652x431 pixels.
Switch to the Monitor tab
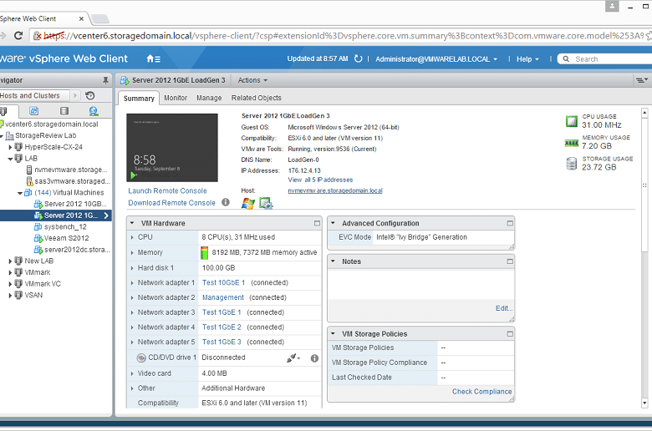pyautogui.click(x=176, y=98)
